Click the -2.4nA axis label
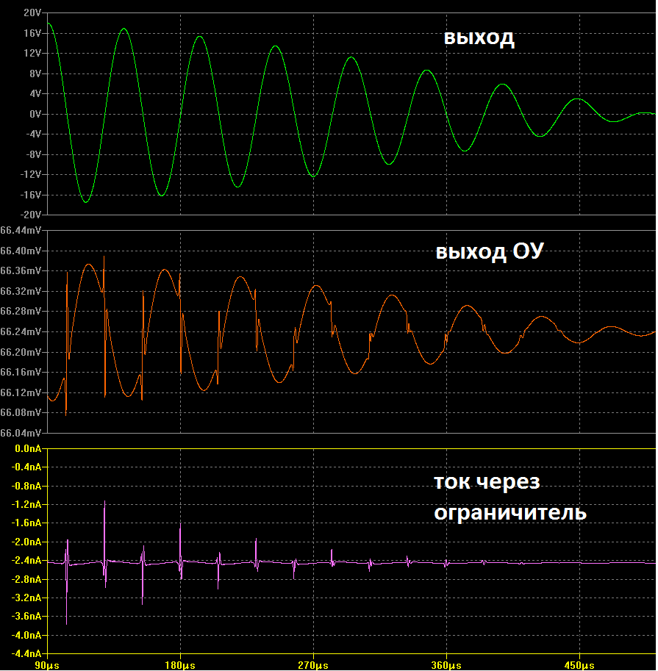The height and width of the screenshot is (671, 658). pyautogui.click(x=26, y=561)
